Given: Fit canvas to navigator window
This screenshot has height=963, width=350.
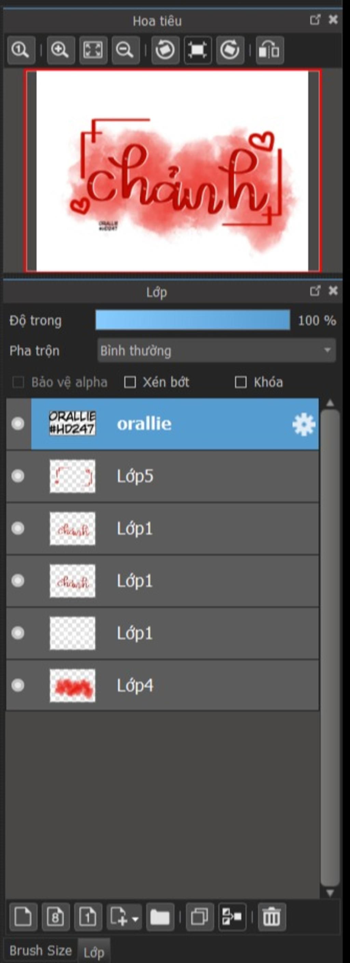Looking at the screenshot, I should click(x=93, y=50).
